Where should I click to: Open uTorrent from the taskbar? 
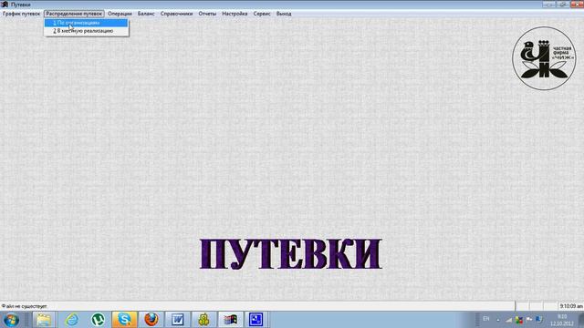(x=98, y=320)
